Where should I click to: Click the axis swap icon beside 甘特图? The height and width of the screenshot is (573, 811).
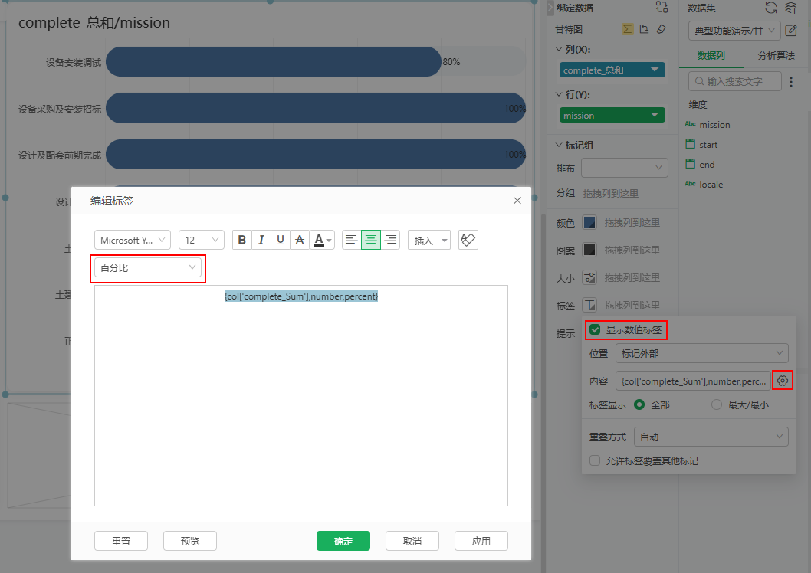click(644, 29)
